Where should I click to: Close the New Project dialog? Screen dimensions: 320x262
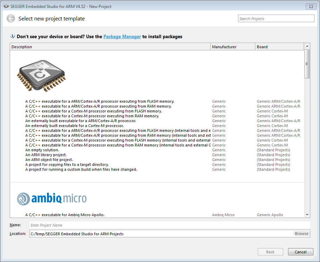(x=311, y=6)
